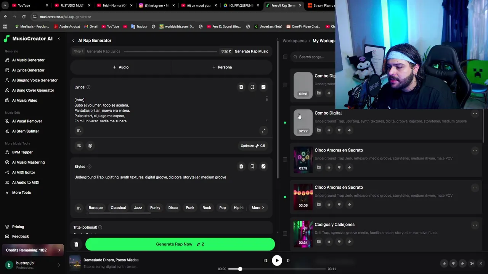The height and width of the screenshot is (274, 488).
Task: Share the second Combo Digital song
Action: pos(349,130)
